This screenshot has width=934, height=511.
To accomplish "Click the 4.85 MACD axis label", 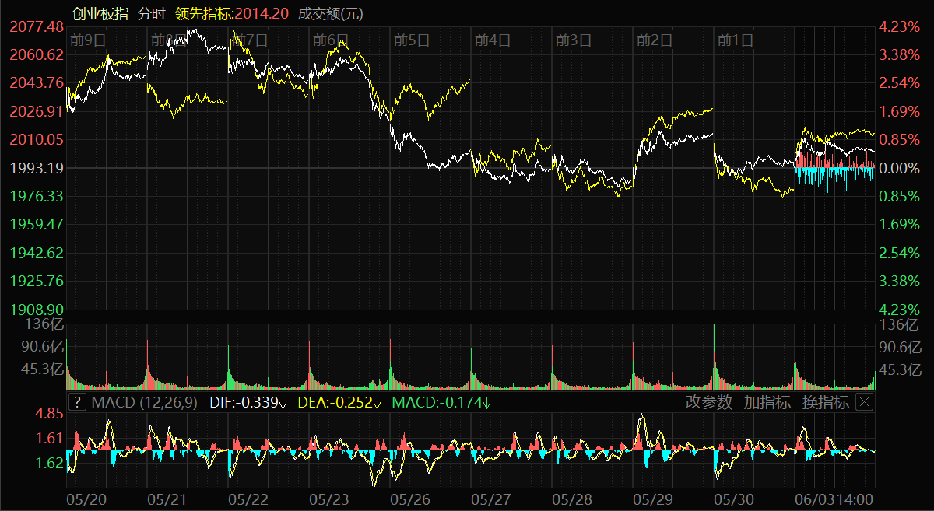I will coord(49,413).
